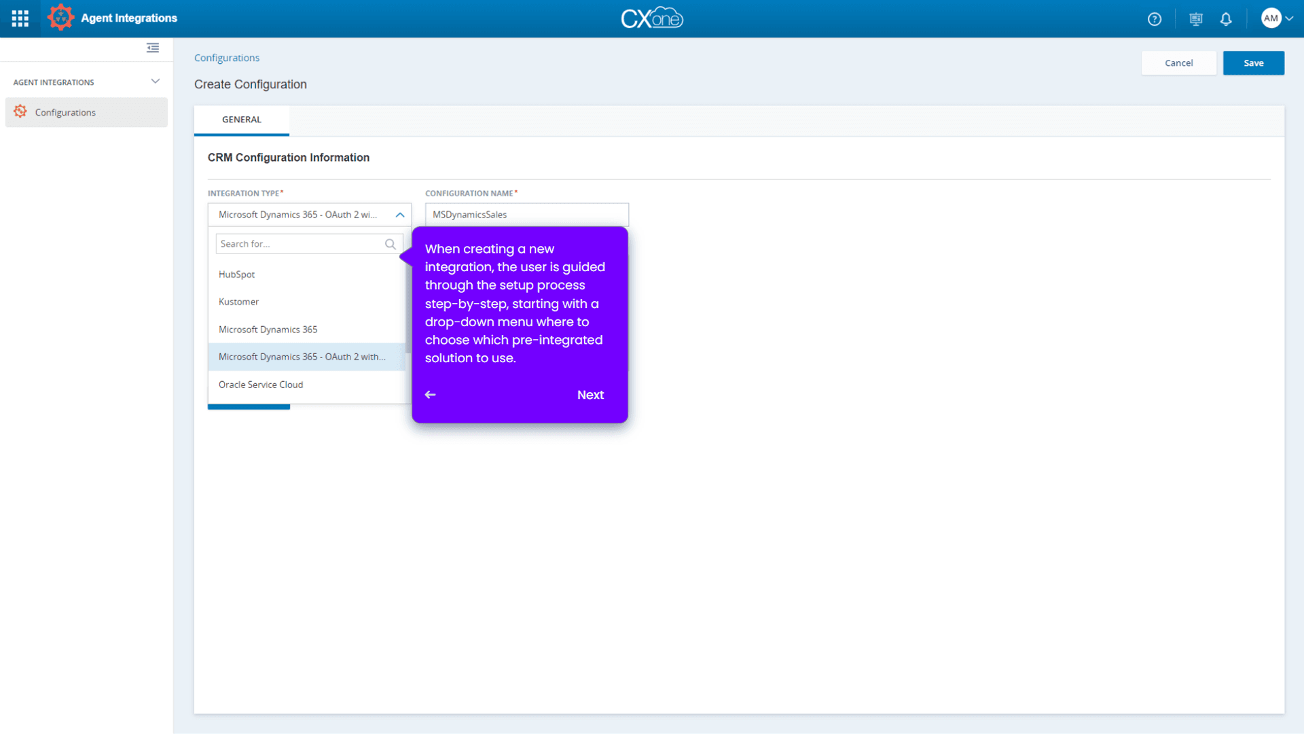Choose Oracle Service Cloud option

click(261, 385)
